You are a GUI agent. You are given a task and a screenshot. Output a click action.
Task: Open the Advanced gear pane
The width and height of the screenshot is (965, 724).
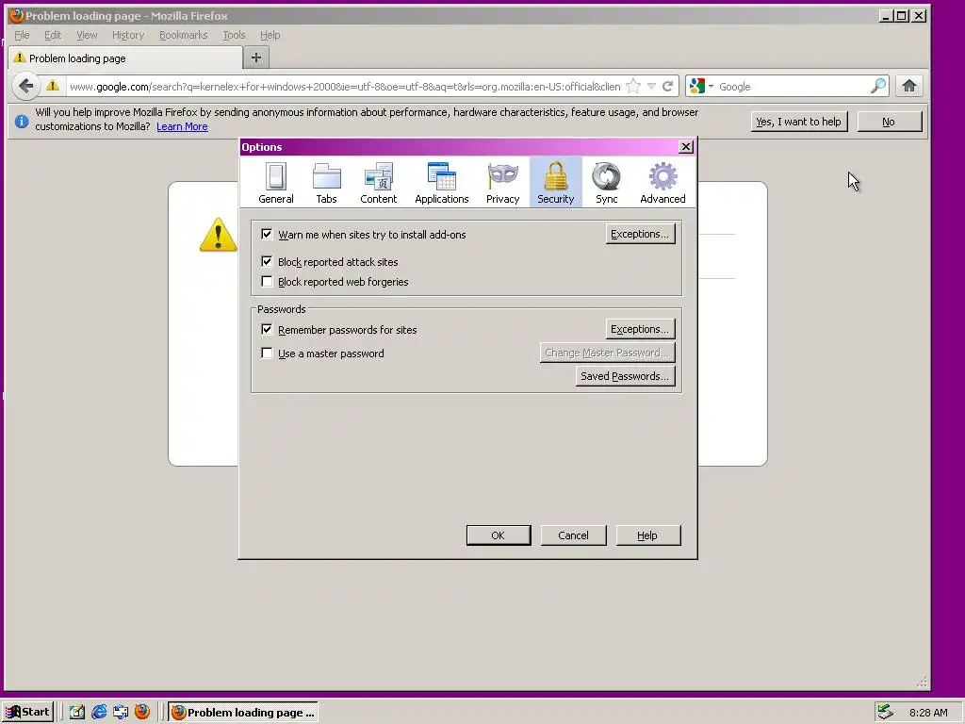click(x=662, y=182)
